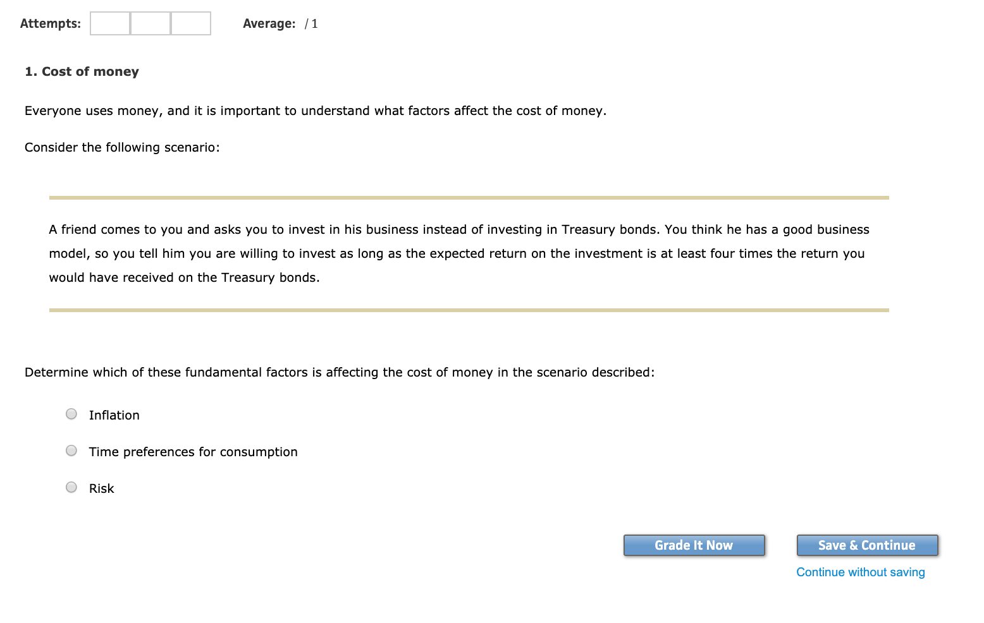Click the 'Consider the following scenario' text
Screen dimensions: 984x623
[121, 147]
